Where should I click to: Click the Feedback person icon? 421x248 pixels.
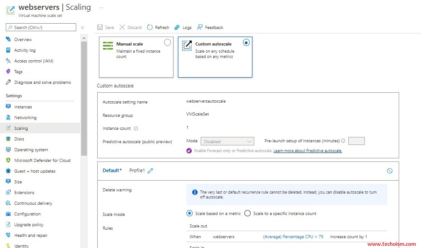(199, 27)
